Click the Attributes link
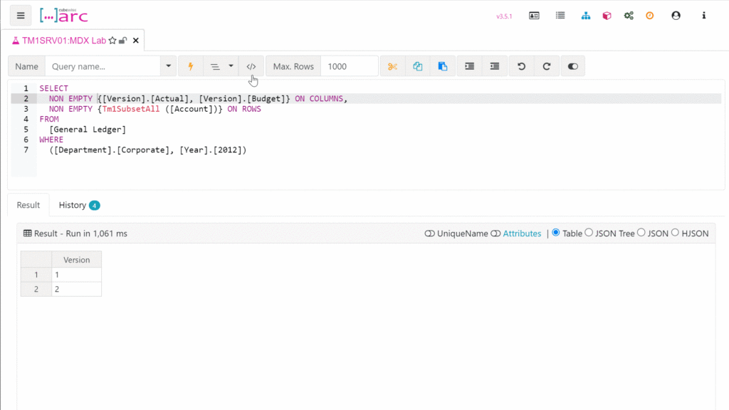Screen dimensions: 729x410 pos(522,233)
